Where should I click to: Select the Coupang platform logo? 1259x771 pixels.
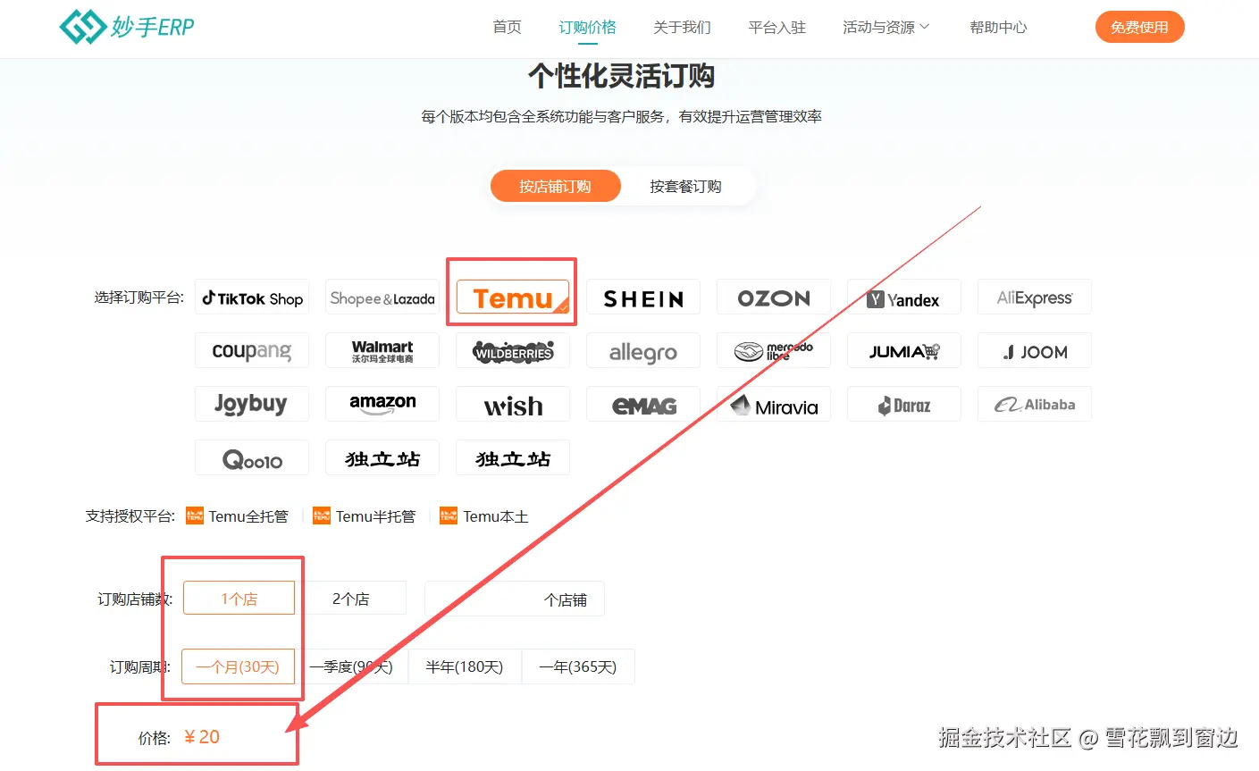[x=252, y=351]
